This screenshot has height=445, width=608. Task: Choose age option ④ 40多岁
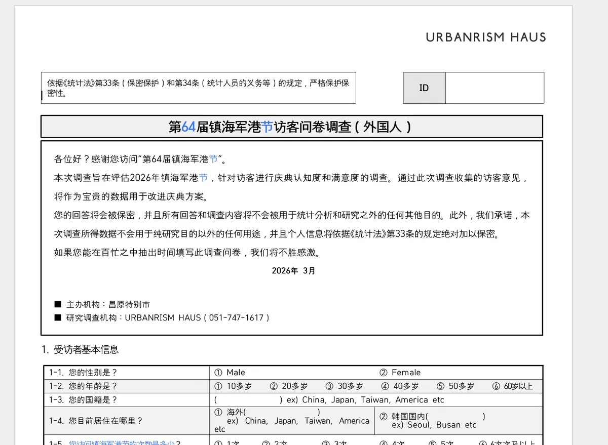400,386
